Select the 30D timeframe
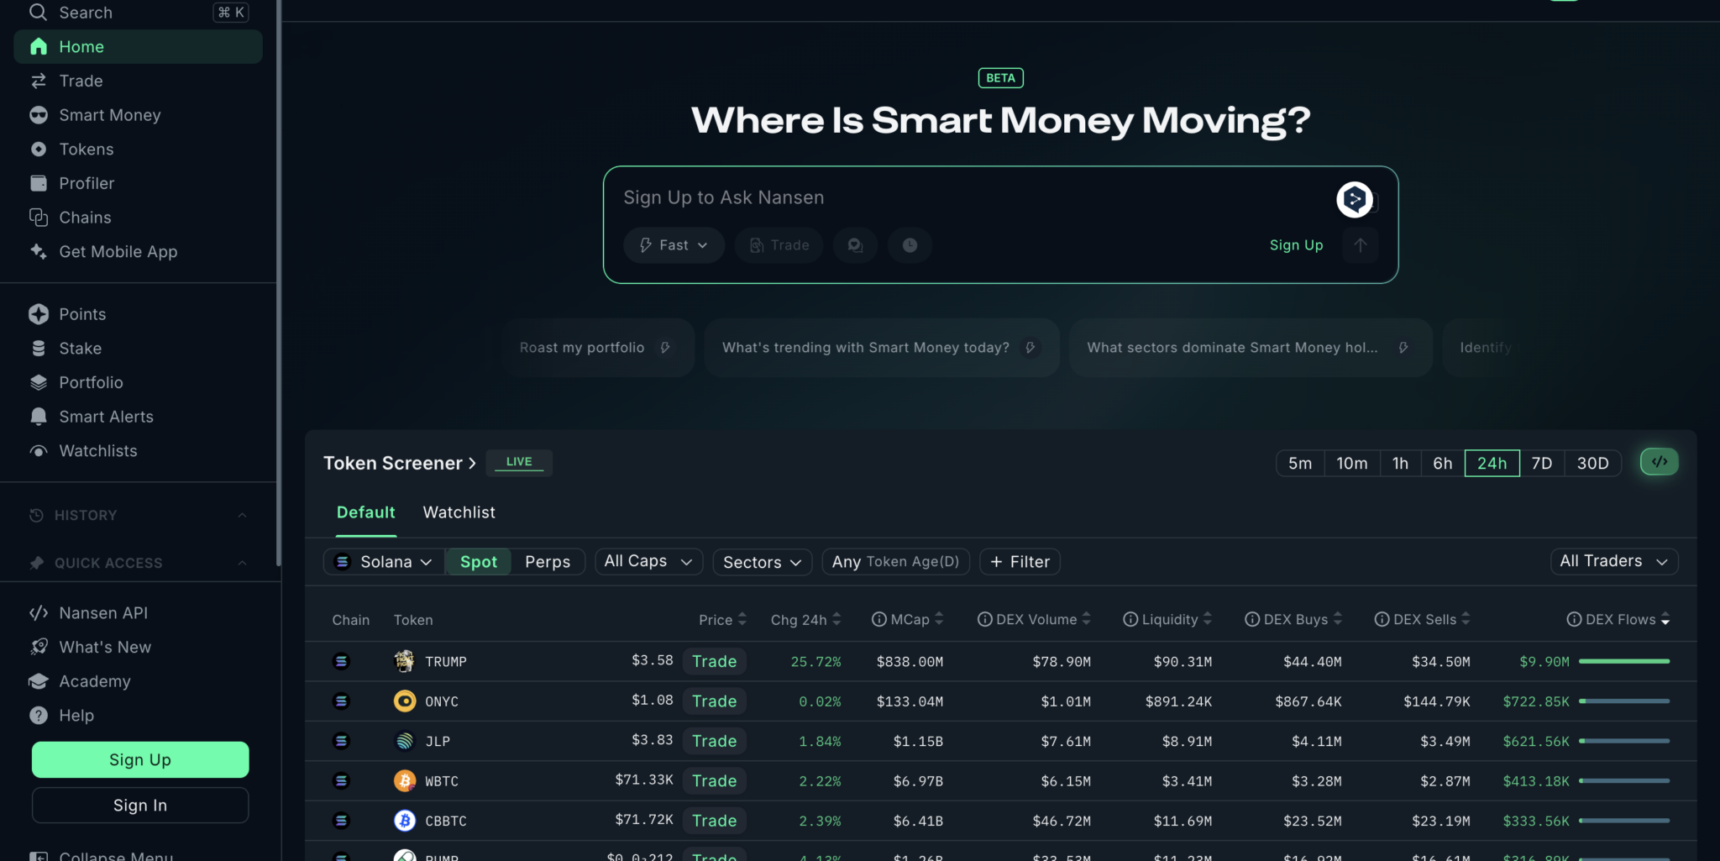This screenshot has width=1720, height=861. [1593, 463]
